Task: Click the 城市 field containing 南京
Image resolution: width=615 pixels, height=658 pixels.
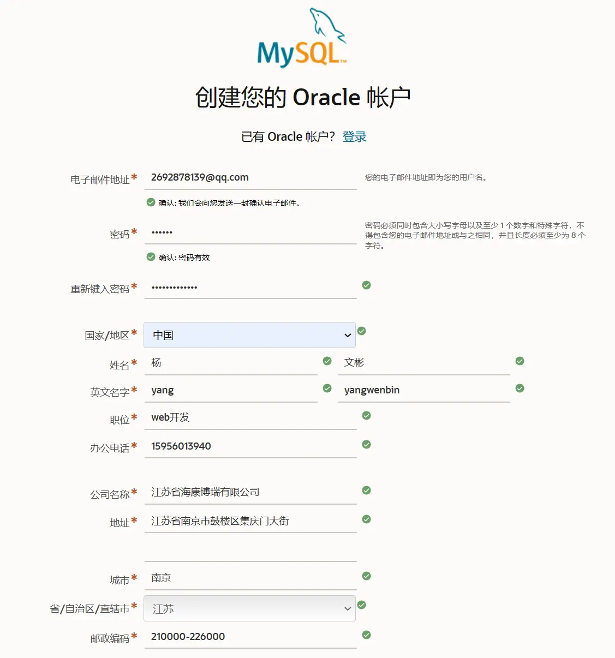Action: point(250,578)
